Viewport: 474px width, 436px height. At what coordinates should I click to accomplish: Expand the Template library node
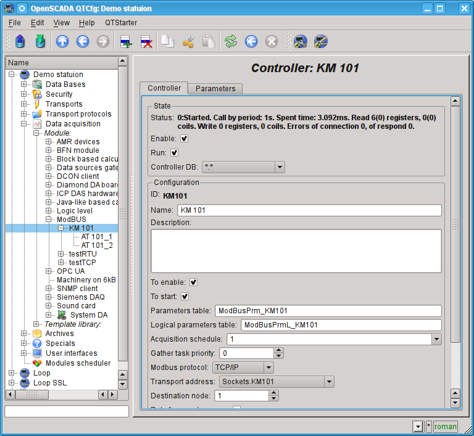[x=36, y=324]
